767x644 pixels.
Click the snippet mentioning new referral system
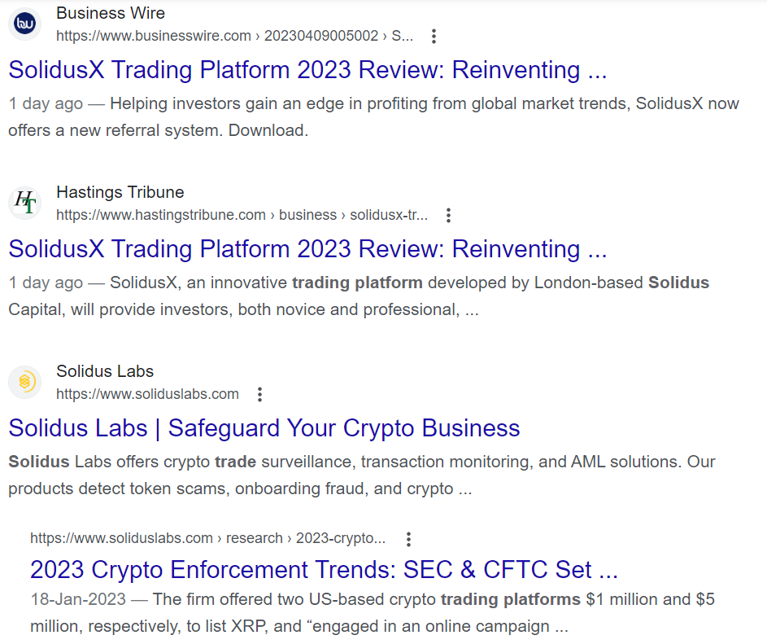pos(373,117)
